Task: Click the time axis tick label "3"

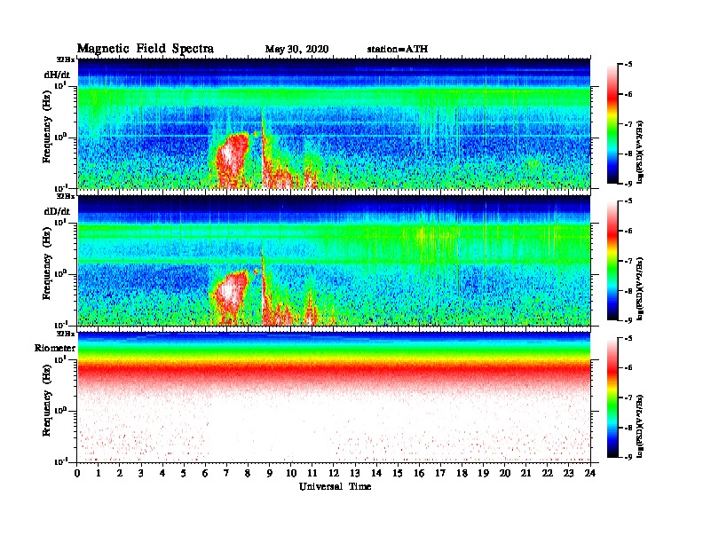Action: [x=141, y=473]
